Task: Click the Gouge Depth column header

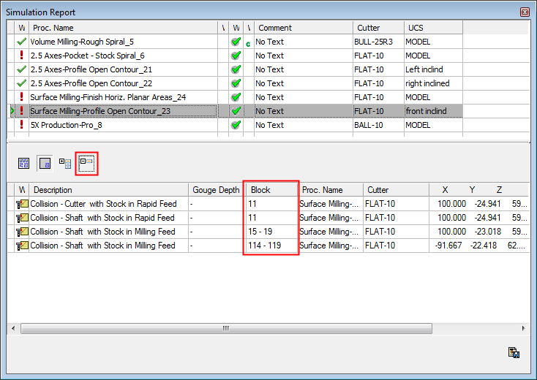Action: click(x=216, y=190)
